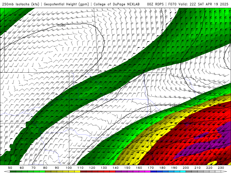The height and width of the screenshot is (173, 231).
Task: Click the 50 value on the legend
Action: coord(10,168)
